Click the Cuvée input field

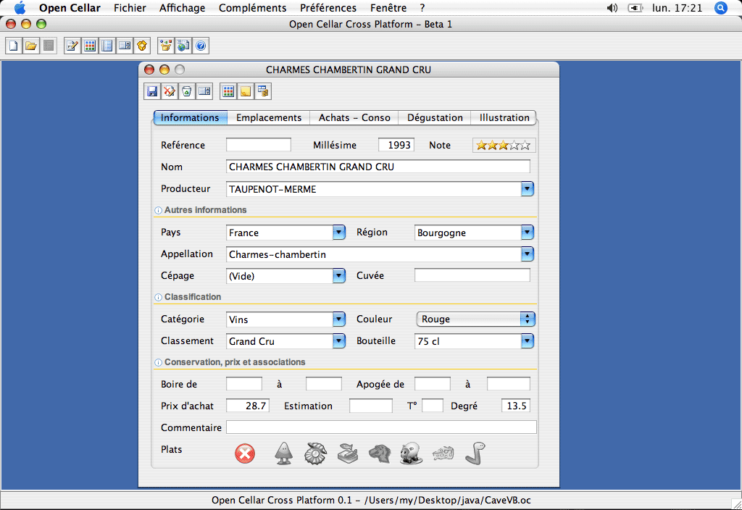[x=472, y=275]
